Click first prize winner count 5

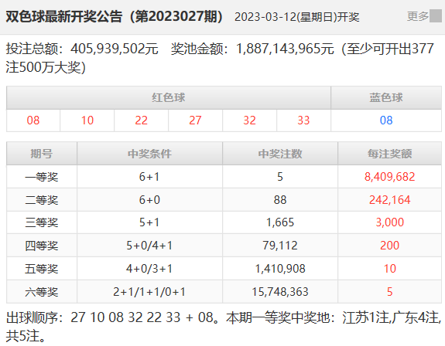click(280, 177)
